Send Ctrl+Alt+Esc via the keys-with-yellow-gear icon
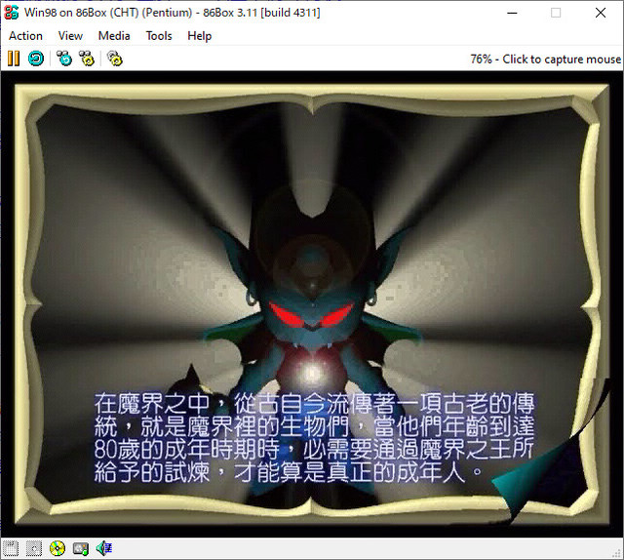The image size is (624, 560). [x=87, y=59]
